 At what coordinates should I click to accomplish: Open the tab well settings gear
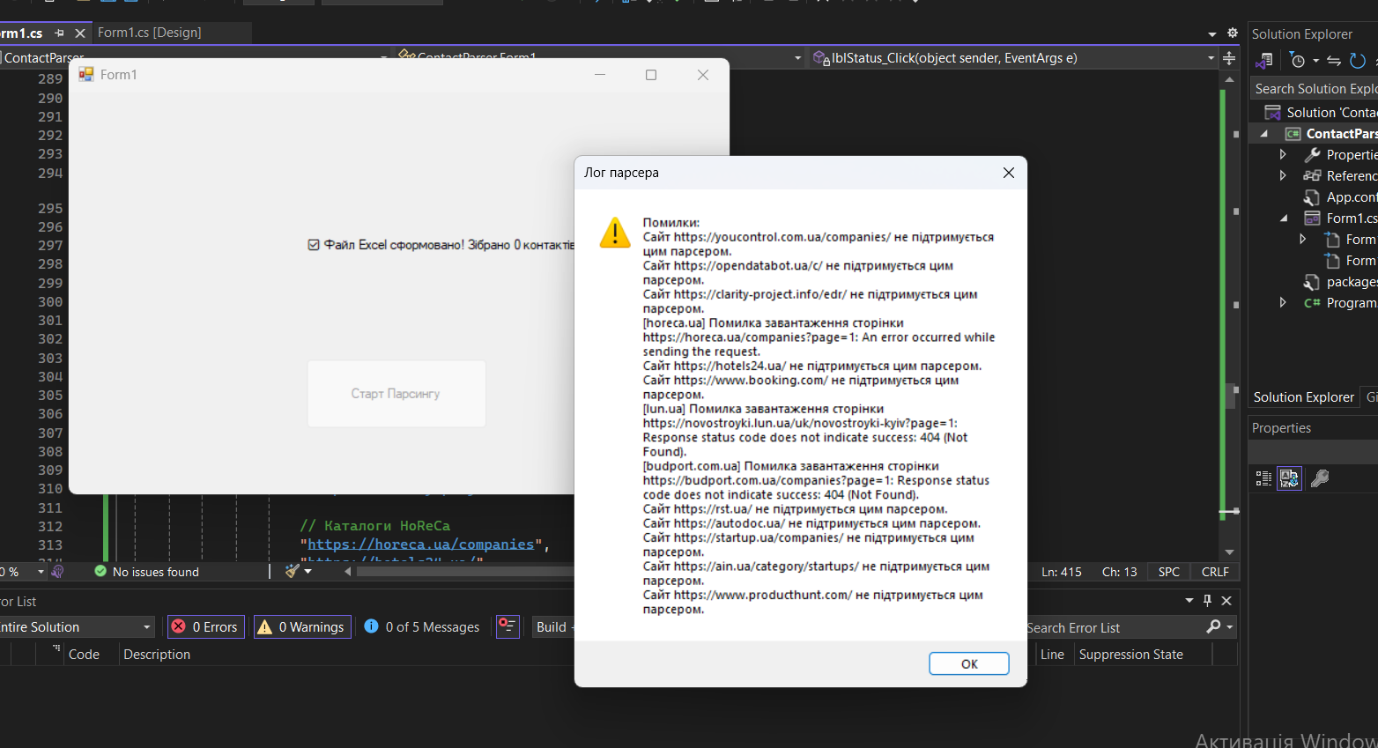tap(1232, 33)
